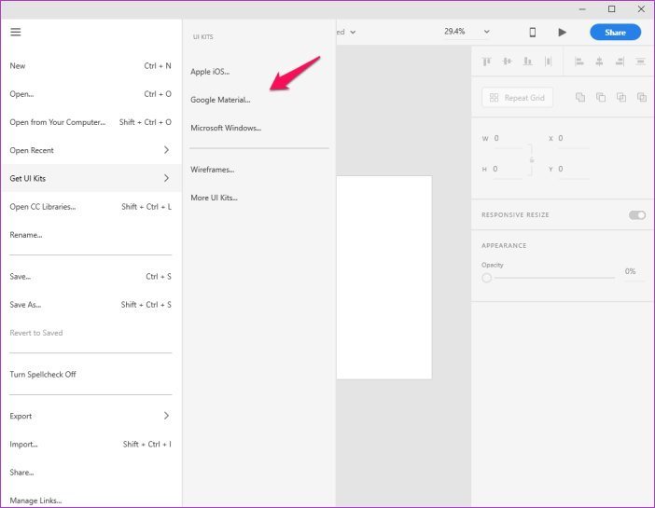Click the H height input field
The width and height of the screenshot is (655, 508).
508,170
